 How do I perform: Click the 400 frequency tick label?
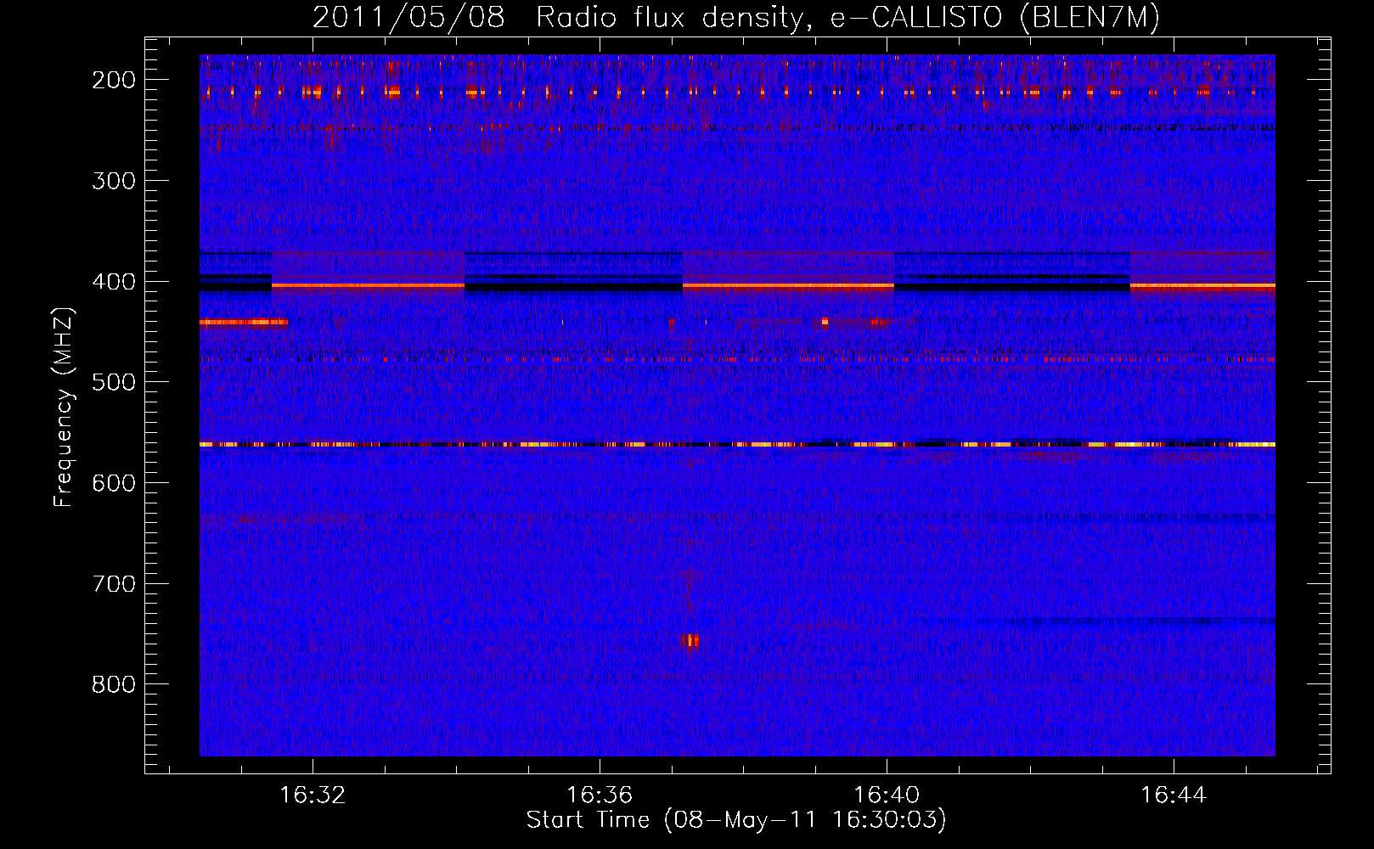114,282
